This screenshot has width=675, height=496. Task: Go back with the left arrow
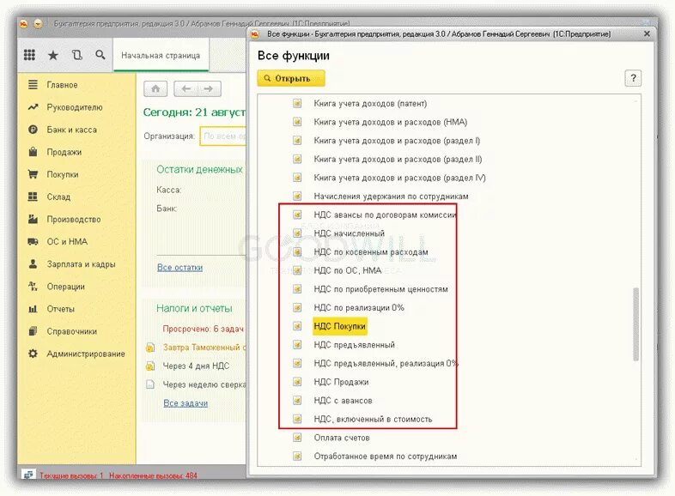coord(186,89)
